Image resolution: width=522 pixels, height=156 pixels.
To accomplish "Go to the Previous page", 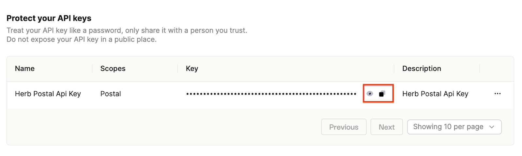I will [x=344, y=127].
